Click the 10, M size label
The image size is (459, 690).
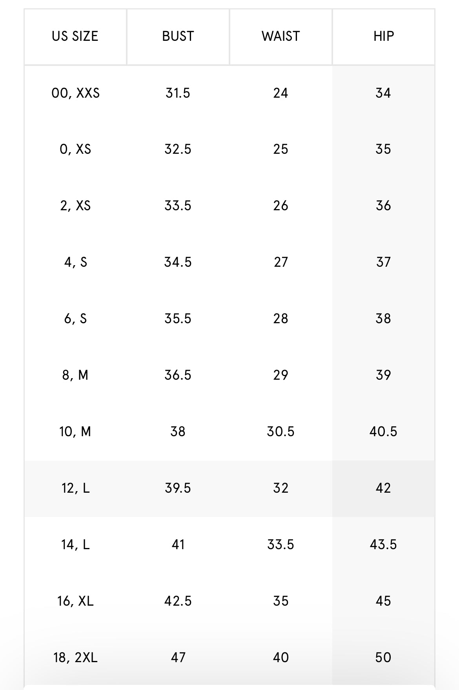(x=75, y=431)
